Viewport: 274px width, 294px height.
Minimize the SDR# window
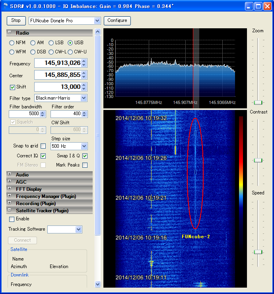249,6
